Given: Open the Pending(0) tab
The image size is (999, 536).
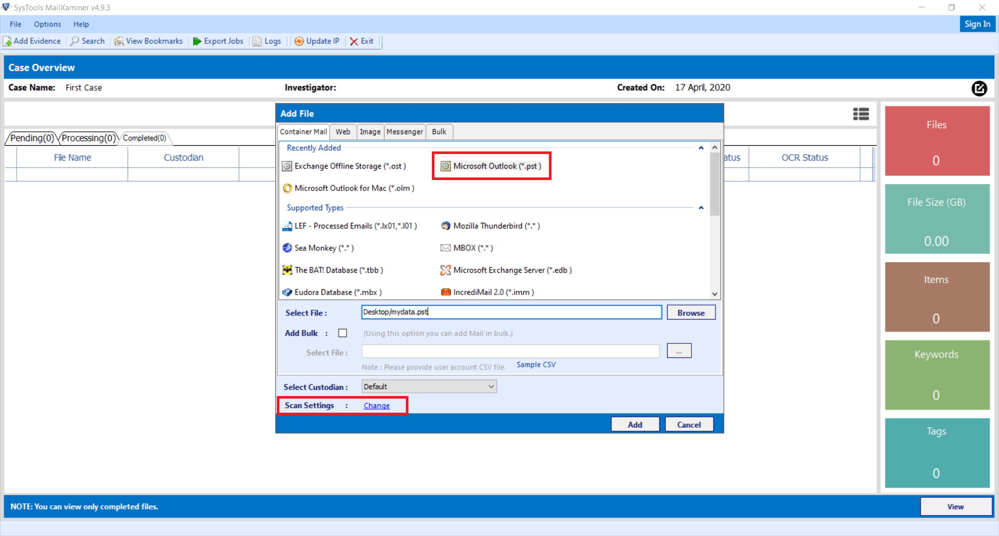Looking at the screenshot, I should click(32, 138).
